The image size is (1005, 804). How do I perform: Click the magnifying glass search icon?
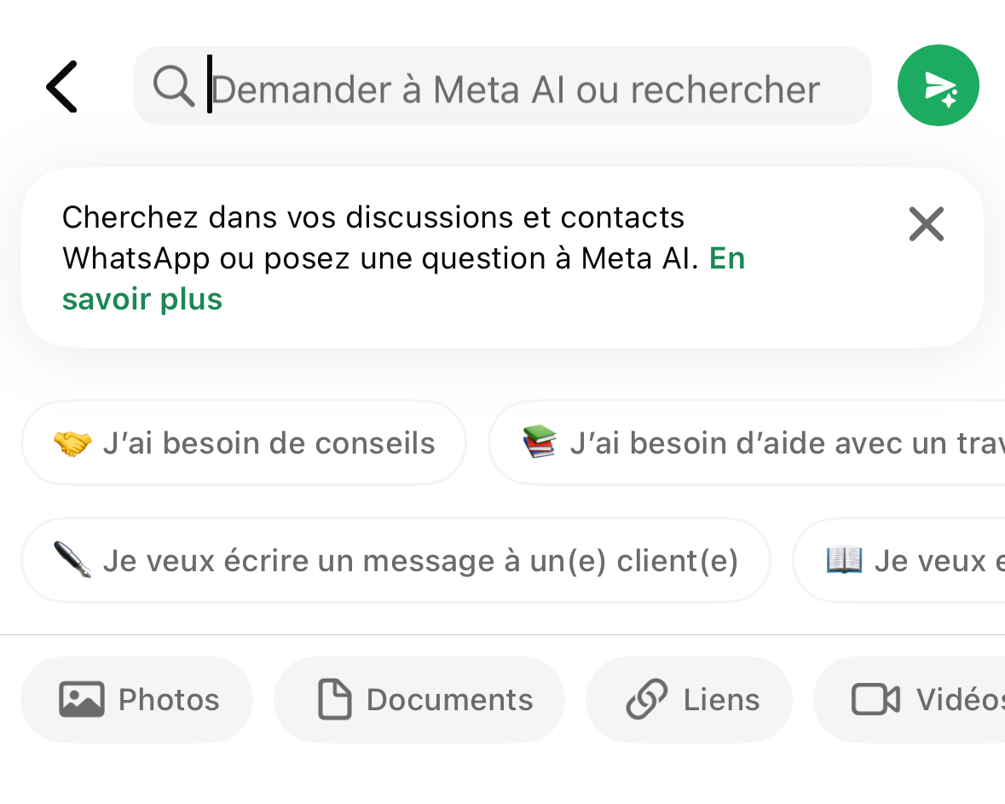coord(174,85)
